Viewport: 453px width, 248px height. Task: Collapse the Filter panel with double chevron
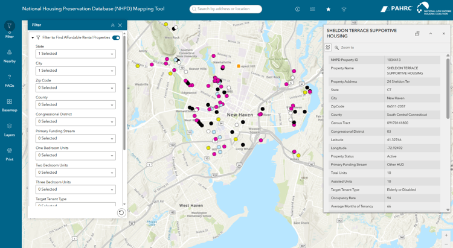coord(112,25)
